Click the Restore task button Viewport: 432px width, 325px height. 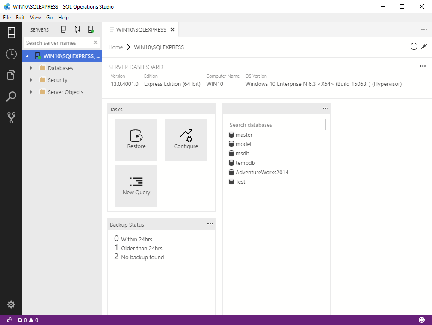(x=136, y=140)
